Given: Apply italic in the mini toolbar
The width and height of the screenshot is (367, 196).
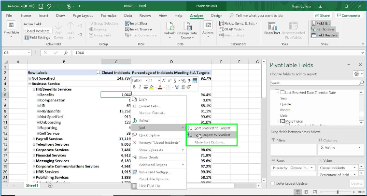Looking at the screenshot, I should click(x=140, y=87).
